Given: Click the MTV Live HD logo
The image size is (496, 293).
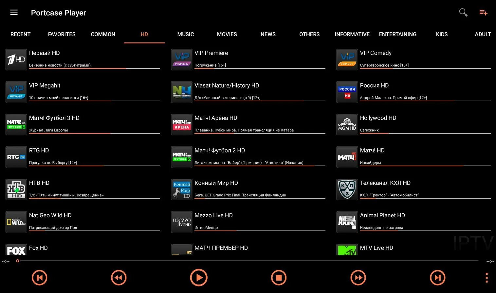Looking at the screenshot, I should click(x=347, y=250).
